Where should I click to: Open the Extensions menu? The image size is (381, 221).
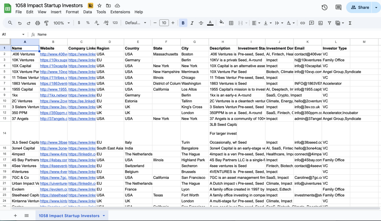(120, 12)
